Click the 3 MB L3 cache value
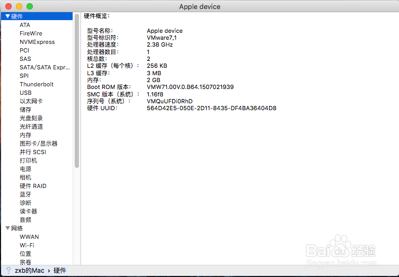This screenshot has height=277, width=399. (154, 73)
